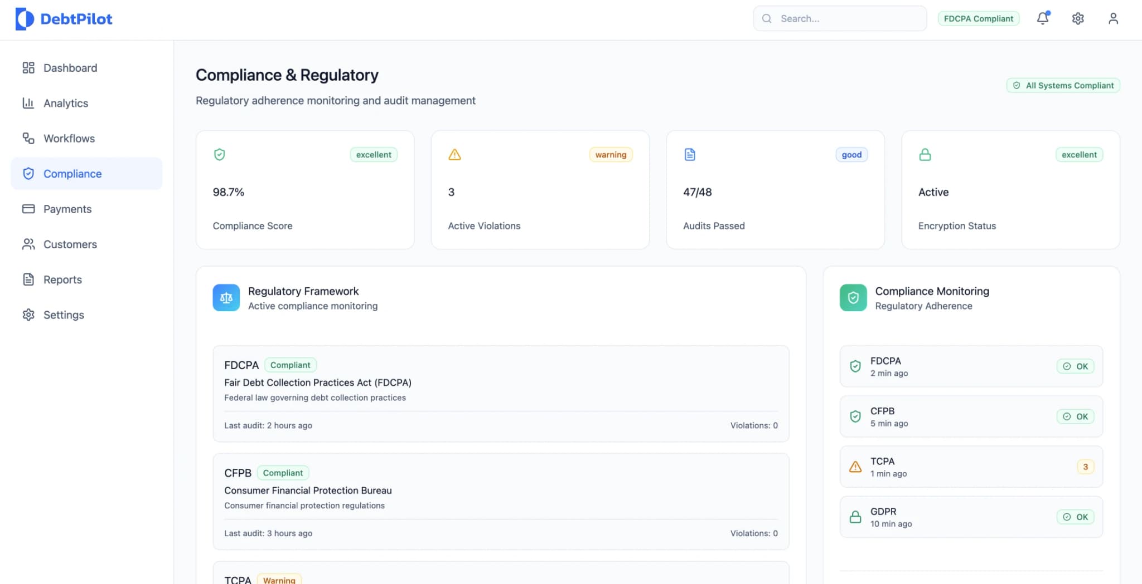This screenshot has width=1142, height=584.
Task: Select Payments in the sidebar
Action: coord(67,209)
